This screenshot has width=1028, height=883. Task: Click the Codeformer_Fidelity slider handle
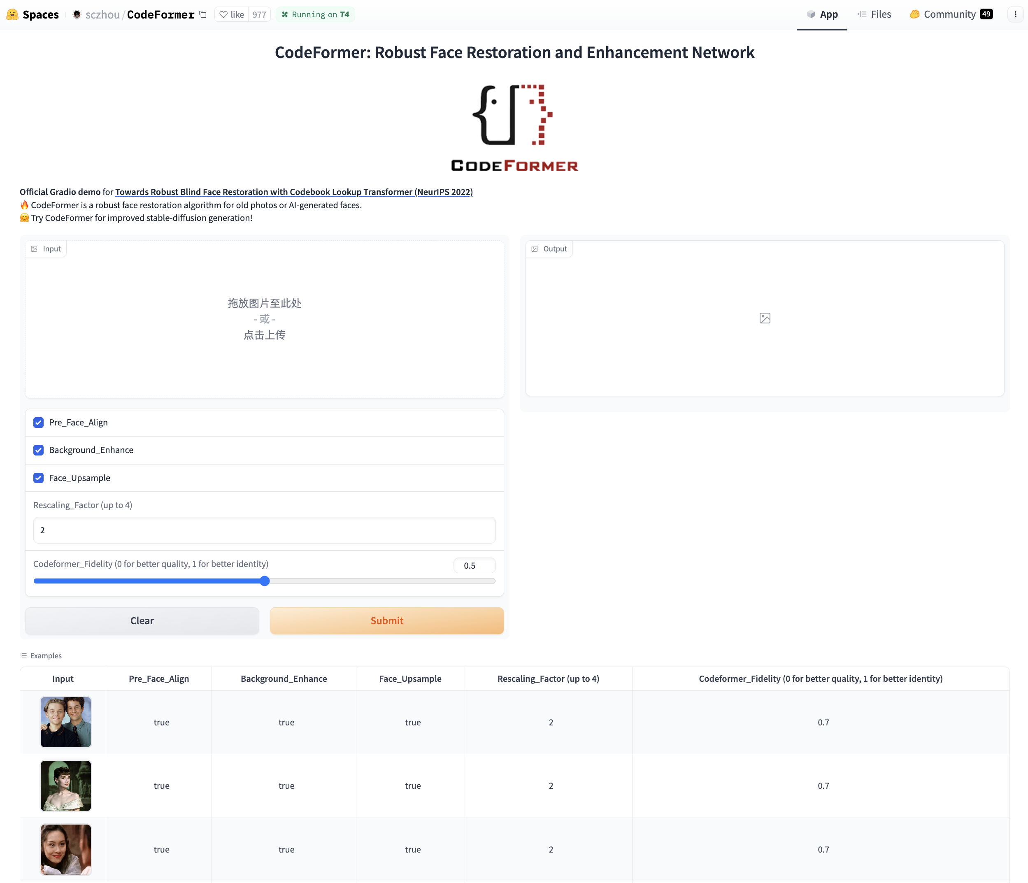pos(265,581)
